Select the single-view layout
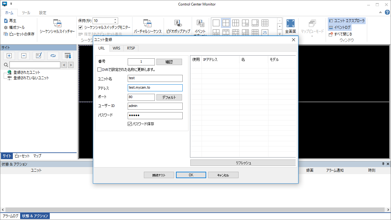391x220 pixels. (216, 23)
